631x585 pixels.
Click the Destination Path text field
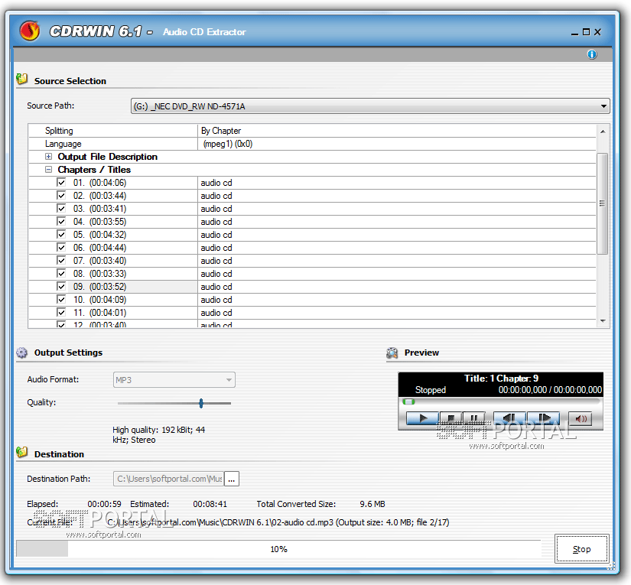click(x=168, y=479)
